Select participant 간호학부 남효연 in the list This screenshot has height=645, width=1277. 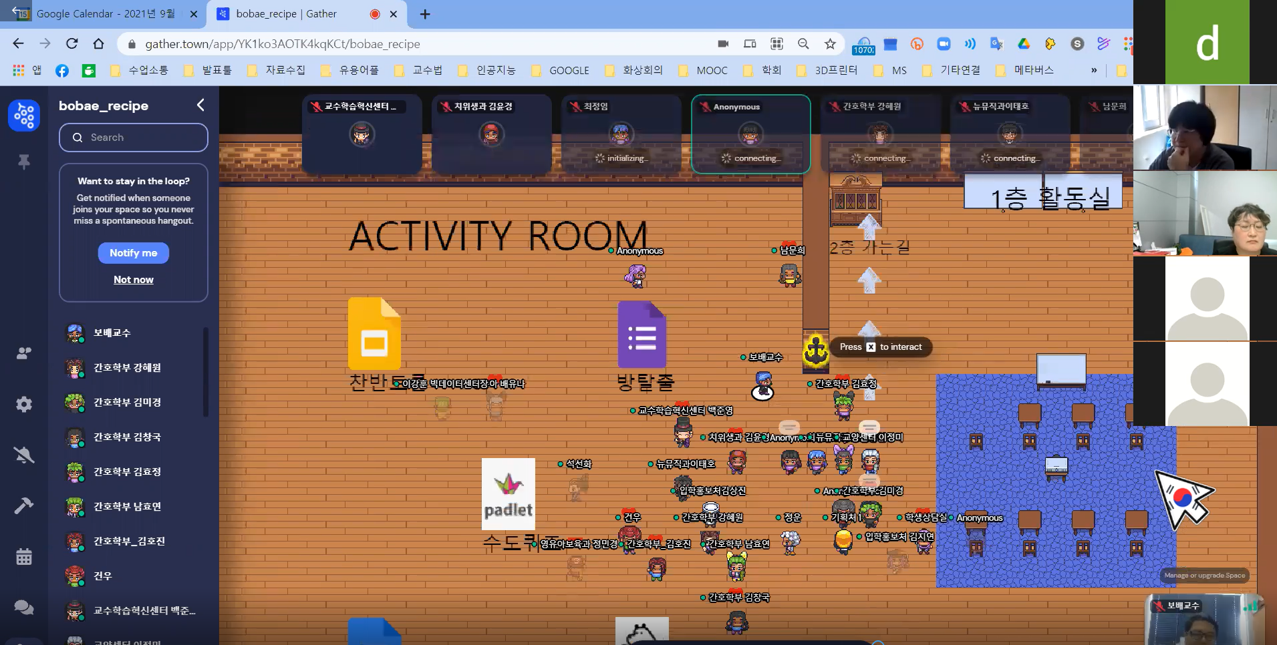click(x=132, y=506)
